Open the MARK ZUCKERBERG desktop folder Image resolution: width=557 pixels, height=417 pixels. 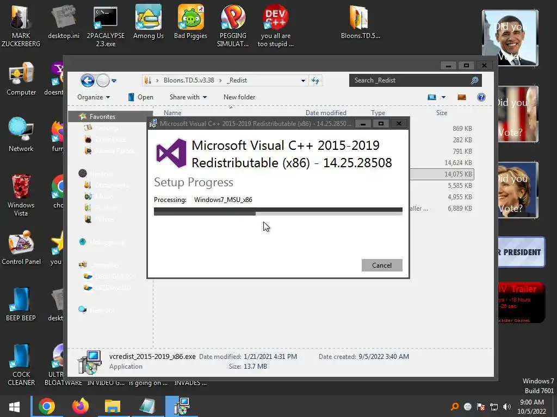coord(21,26)
